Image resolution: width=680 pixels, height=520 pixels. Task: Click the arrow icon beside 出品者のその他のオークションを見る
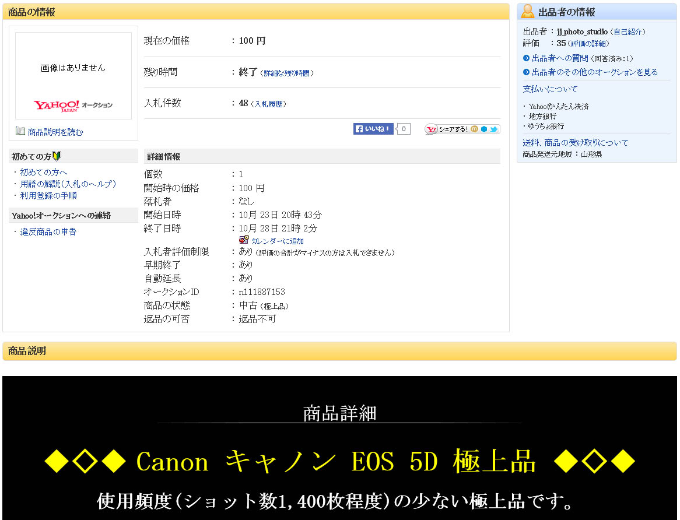tap(526, 72)
